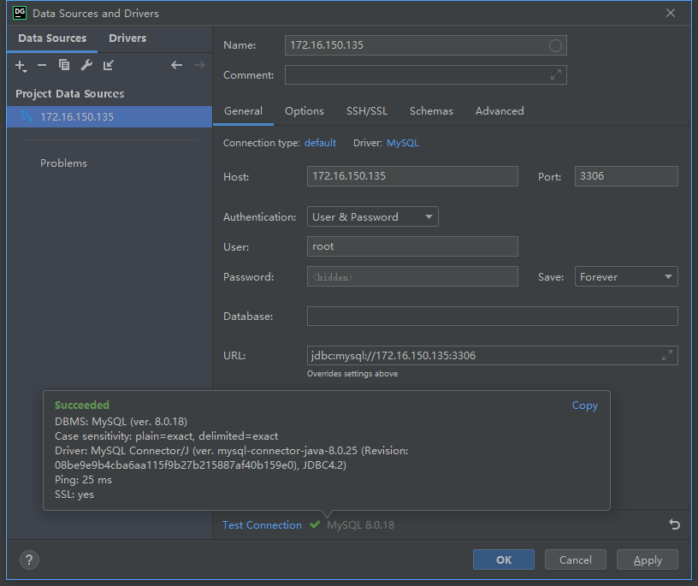Click the MySQL dolphin icon beside 172.16.150.135

pos(27,116)
